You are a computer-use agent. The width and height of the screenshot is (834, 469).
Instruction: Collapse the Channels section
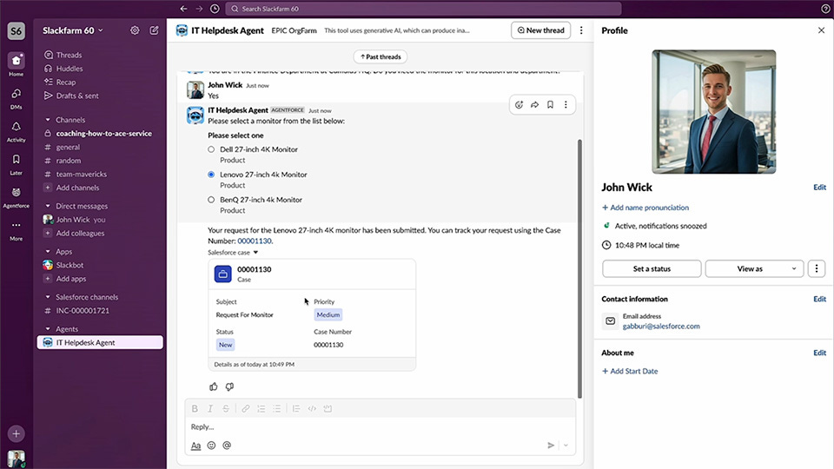click(x=48, y=120)
